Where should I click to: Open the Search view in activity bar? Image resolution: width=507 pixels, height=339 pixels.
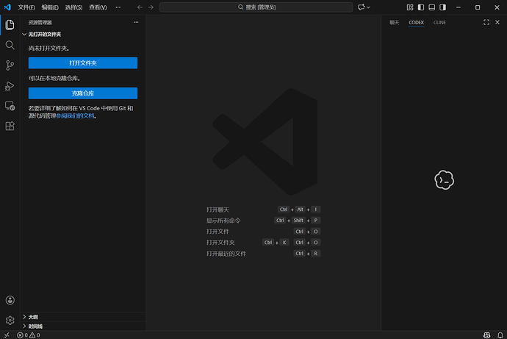[x=10, y=45]
